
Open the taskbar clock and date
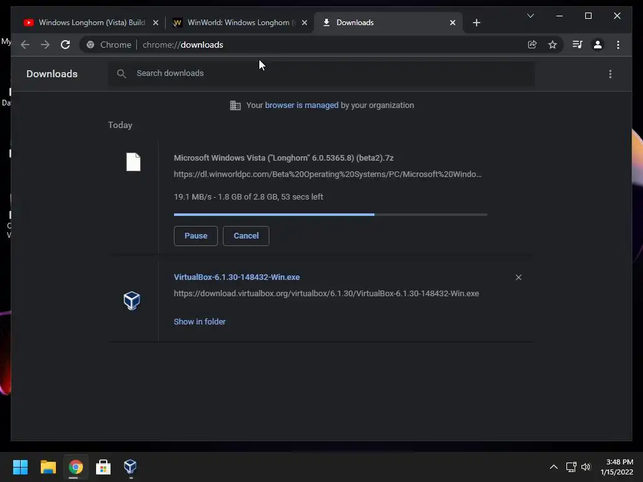(x=617, y=467)
